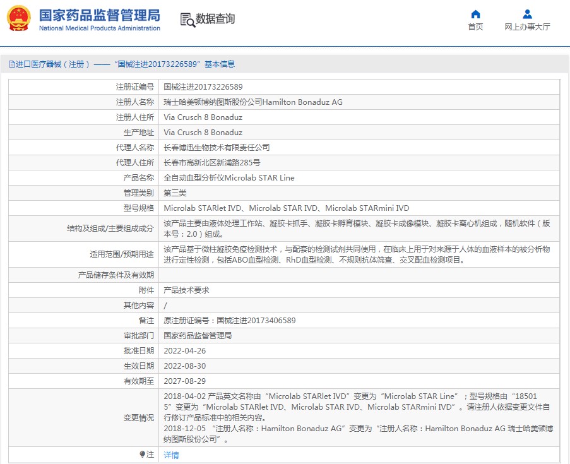Viewport: 570px width, 464px height.
Task: Select the 变更情况 label
Action: click(x=139, y=418)
